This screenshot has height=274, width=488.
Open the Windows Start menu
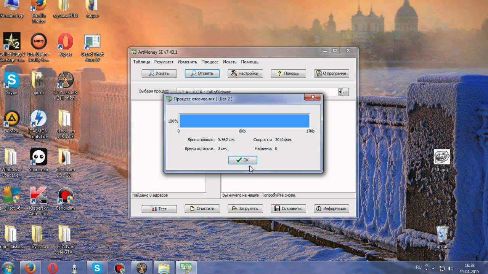pos(8,268)
